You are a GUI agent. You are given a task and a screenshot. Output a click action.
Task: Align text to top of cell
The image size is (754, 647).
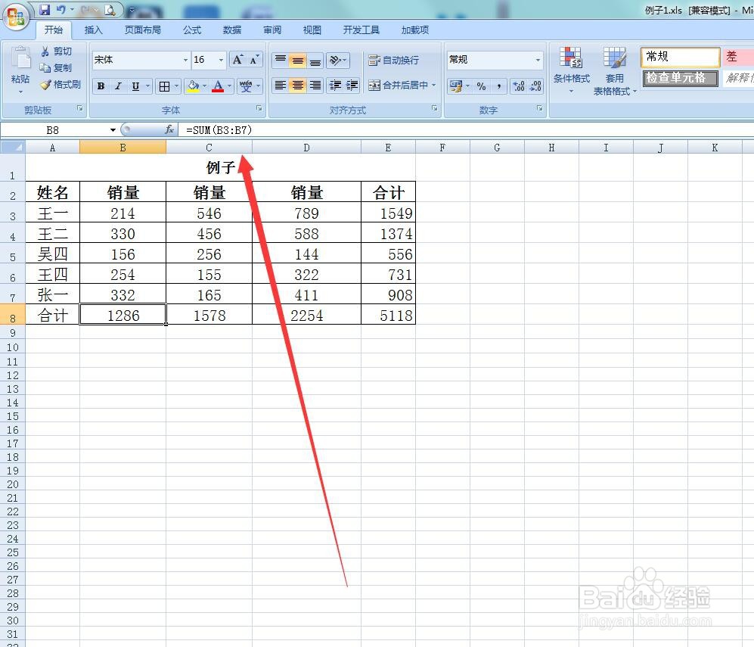(281, 60)
